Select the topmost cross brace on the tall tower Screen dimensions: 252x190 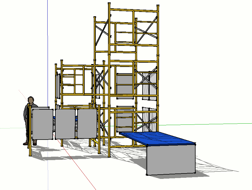coord(146,30)
